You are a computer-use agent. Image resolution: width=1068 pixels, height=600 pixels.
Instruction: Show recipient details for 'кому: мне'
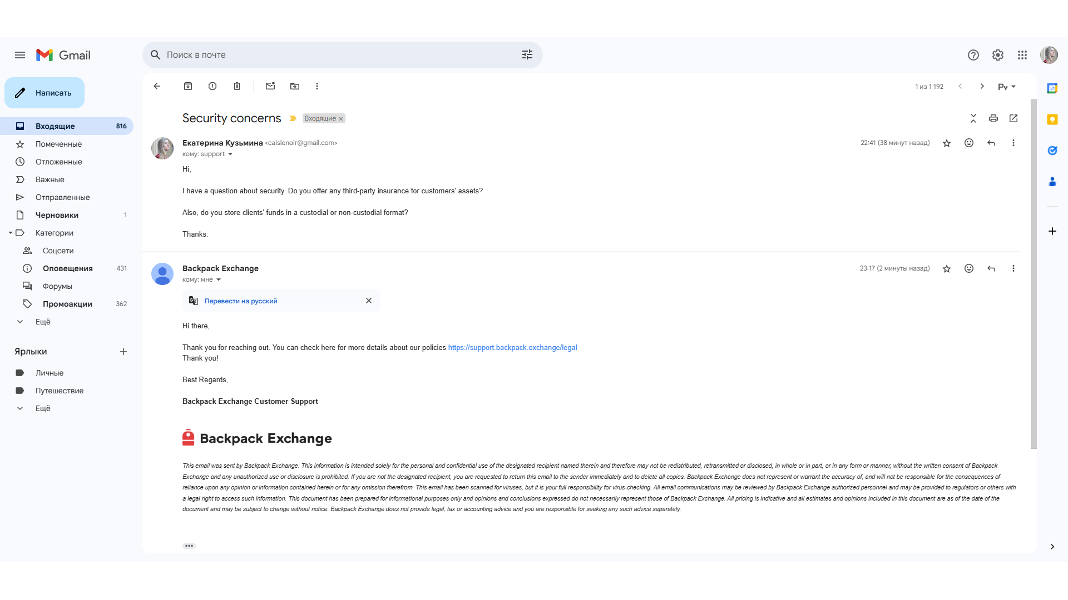219,280
